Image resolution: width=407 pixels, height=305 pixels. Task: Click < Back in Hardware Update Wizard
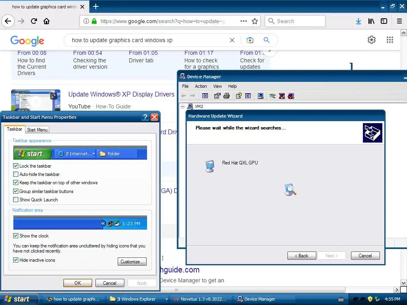point(302,256)
